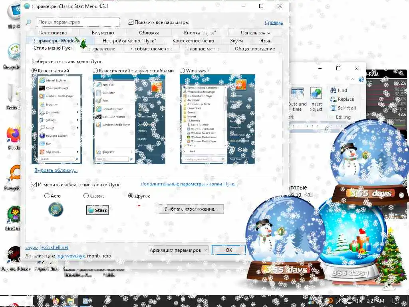Open the 'Звуки' tab

coord(236,41)
